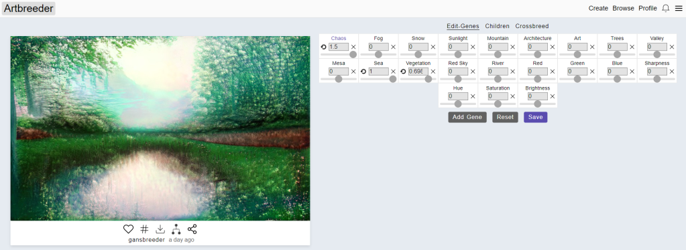Remove the Brightness gene
Screen dimensions: 686x250
pyautogui.click(x=553, y=96)
